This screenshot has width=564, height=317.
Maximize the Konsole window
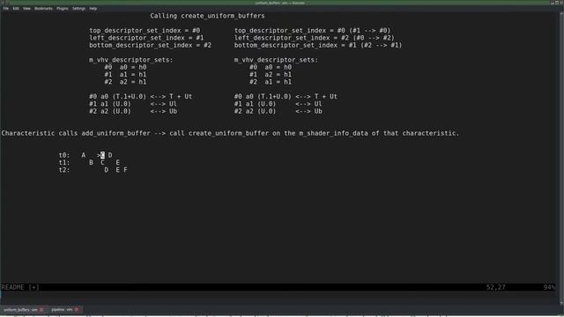(557, 3)
